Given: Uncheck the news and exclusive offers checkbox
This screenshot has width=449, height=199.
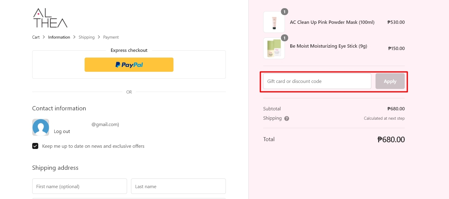Looking at the screenshot, I should 35,146.
